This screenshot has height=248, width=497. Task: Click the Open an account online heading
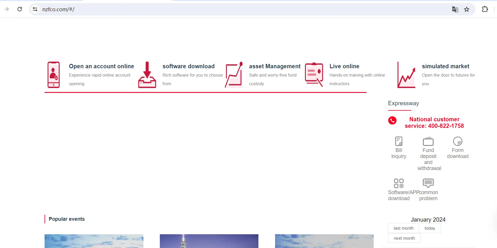(x=101, y=66)
